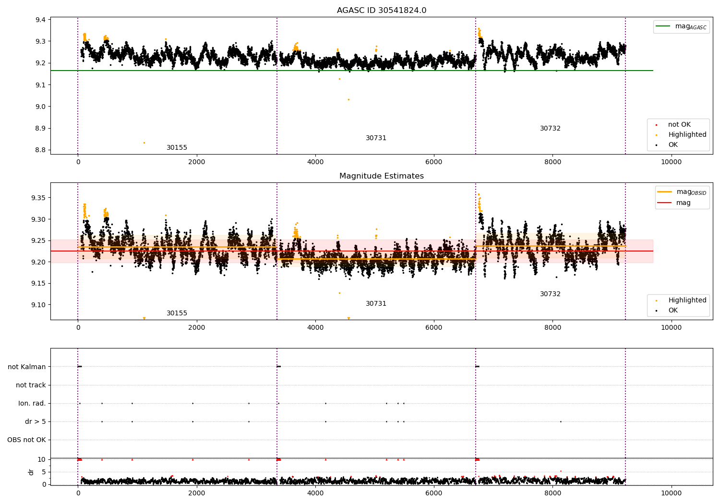The width and height of the screenshot is (720, 504).
Task: Click the '5' tick on the dr axis
Action: pos(44,472)
